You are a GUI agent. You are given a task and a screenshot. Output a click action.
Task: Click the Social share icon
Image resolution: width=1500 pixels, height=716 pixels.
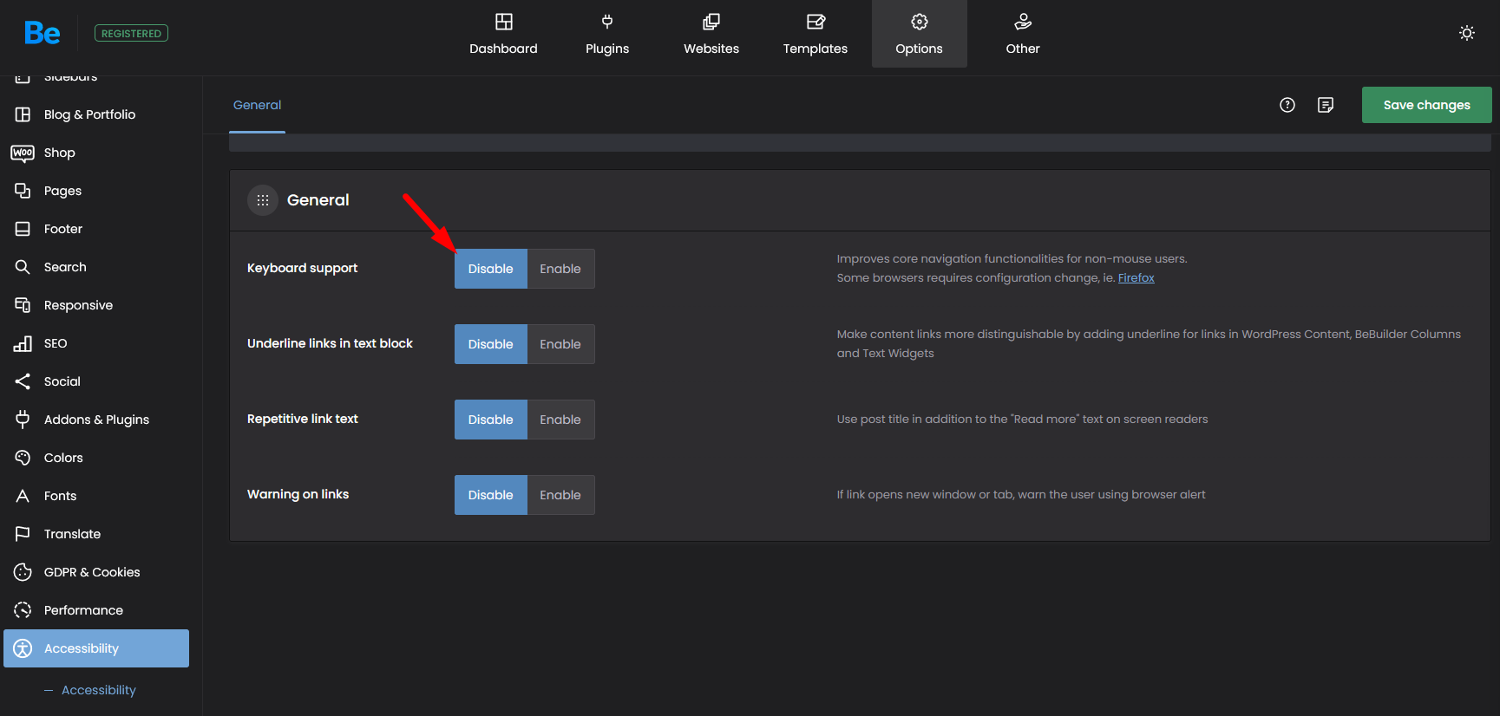(x=23, y=381)
